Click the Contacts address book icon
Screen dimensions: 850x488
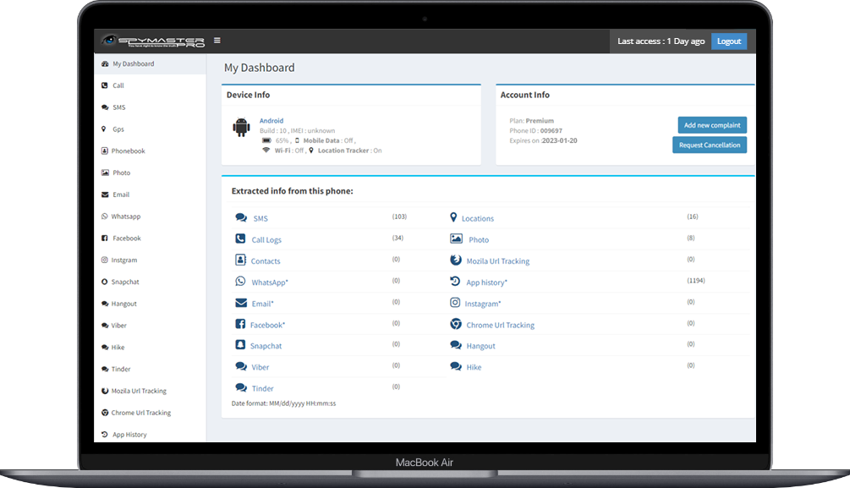point(240,260)
